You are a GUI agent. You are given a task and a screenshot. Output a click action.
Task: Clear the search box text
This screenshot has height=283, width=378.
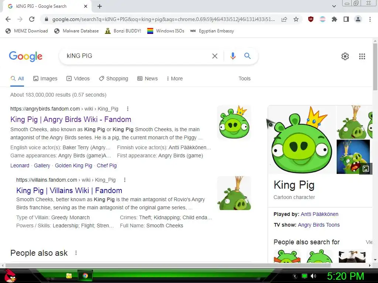pos(214,56)
